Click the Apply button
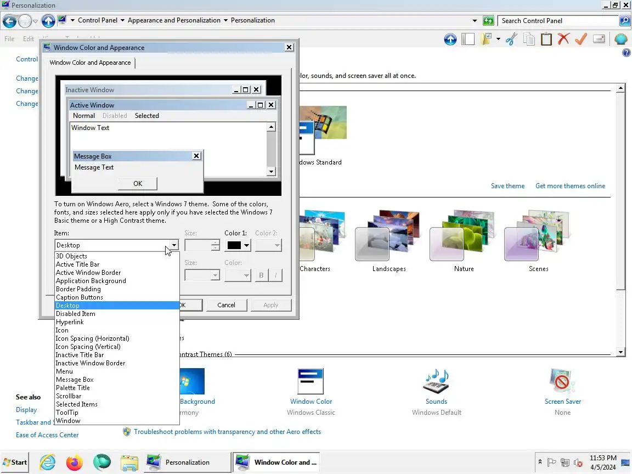The height and width of the screenshot is (474, 632). (271, 305)
